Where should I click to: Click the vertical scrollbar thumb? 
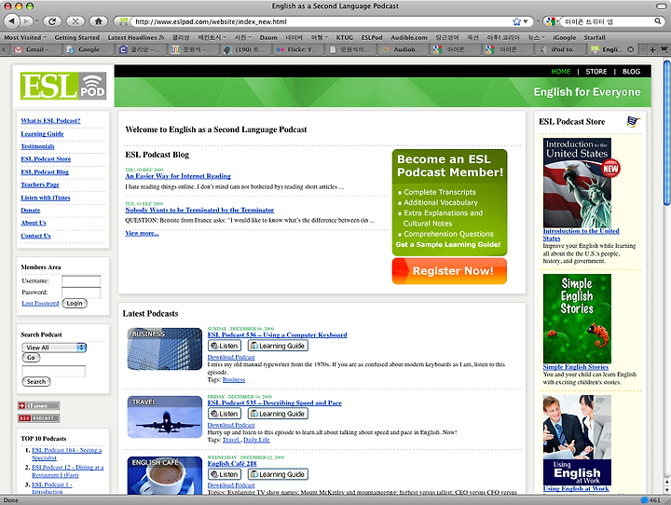(666, 132)
